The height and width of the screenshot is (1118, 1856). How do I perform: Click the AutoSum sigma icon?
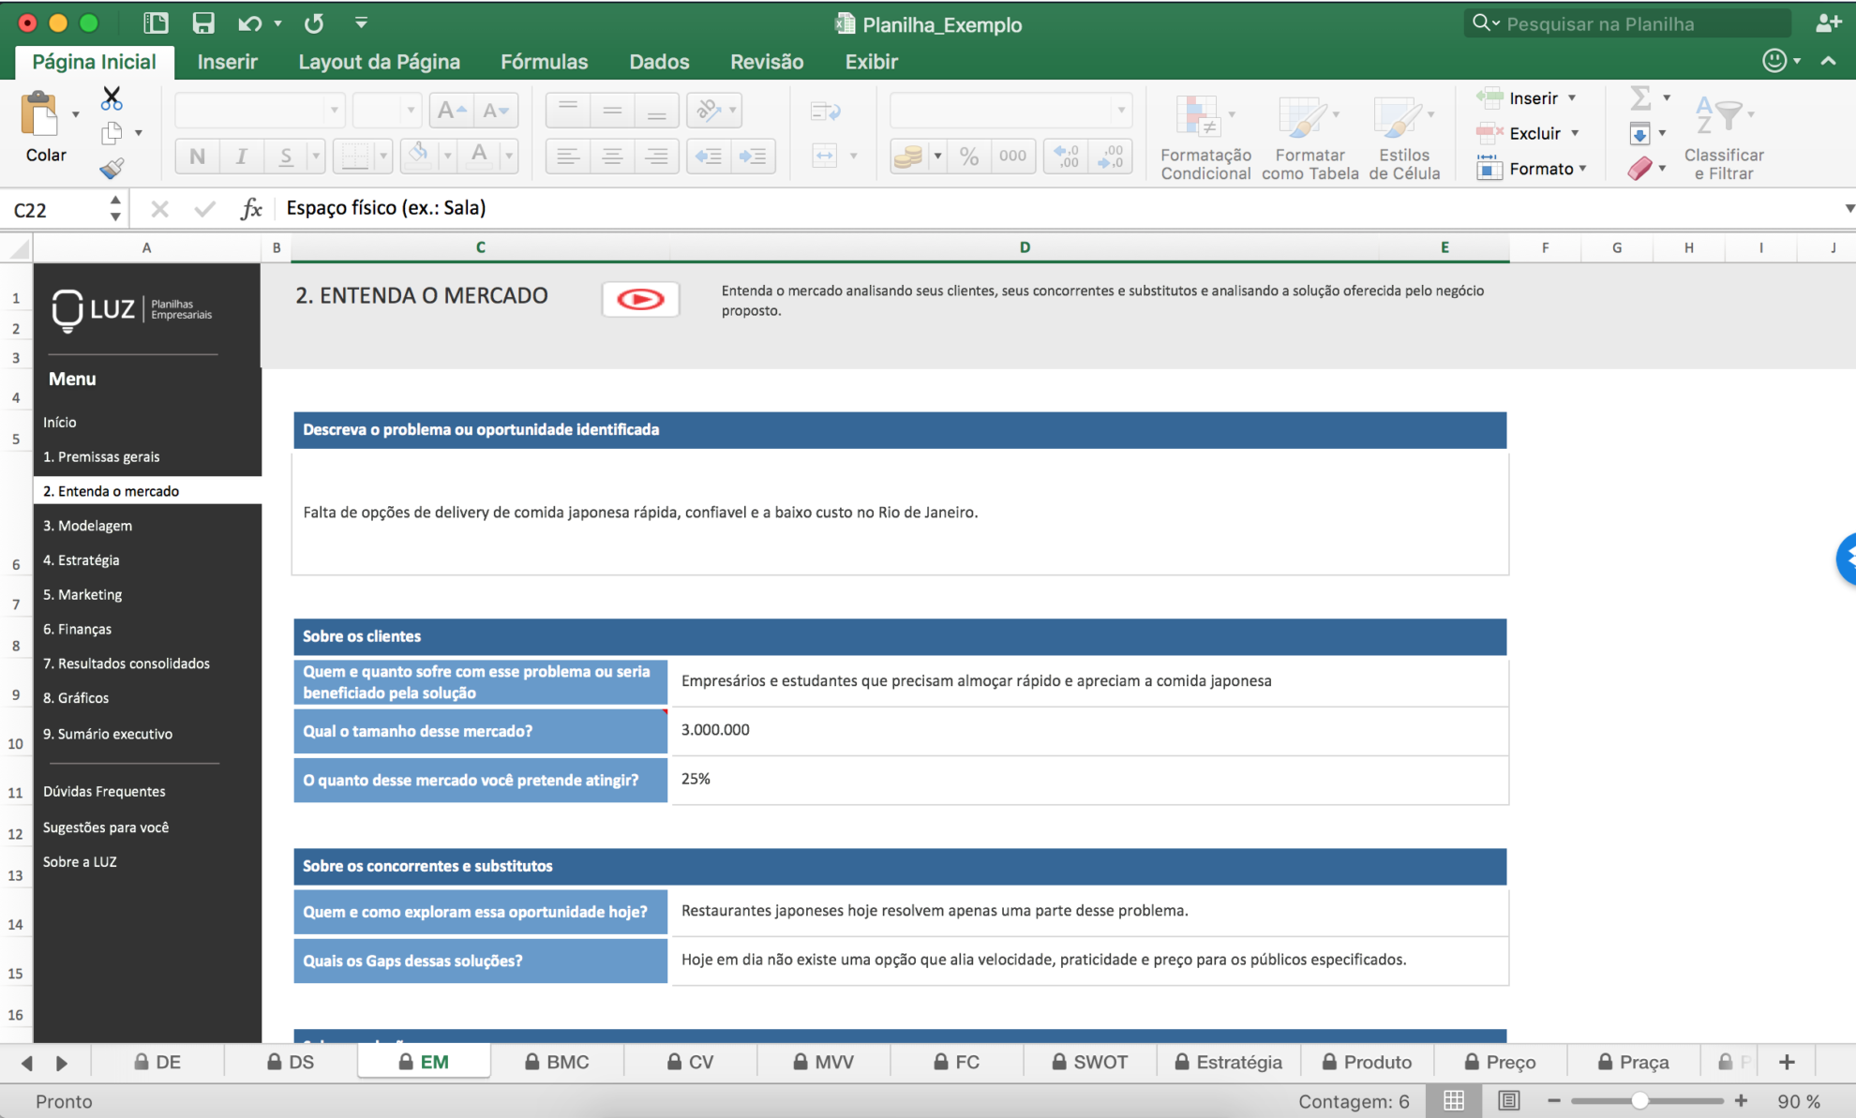[x=1640, y=97]
